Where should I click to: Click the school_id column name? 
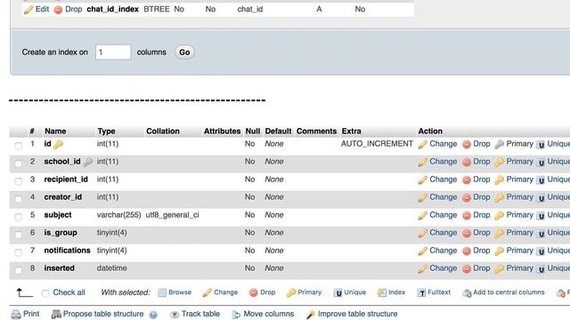pyautogui.click(x=62, y=162)
